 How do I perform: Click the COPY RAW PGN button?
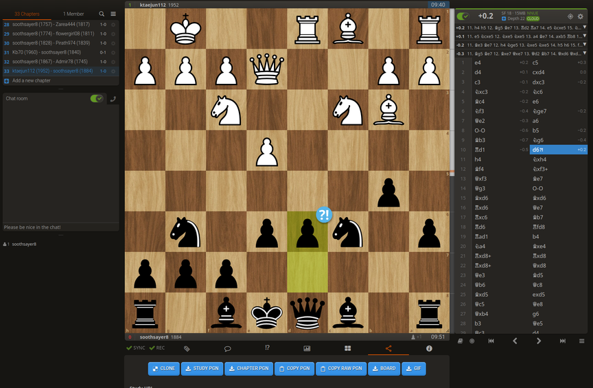(341, 368)
